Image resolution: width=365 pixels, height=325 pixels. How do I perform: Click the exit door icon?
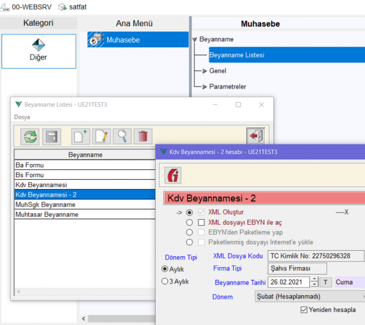click(x=255, y=136)
